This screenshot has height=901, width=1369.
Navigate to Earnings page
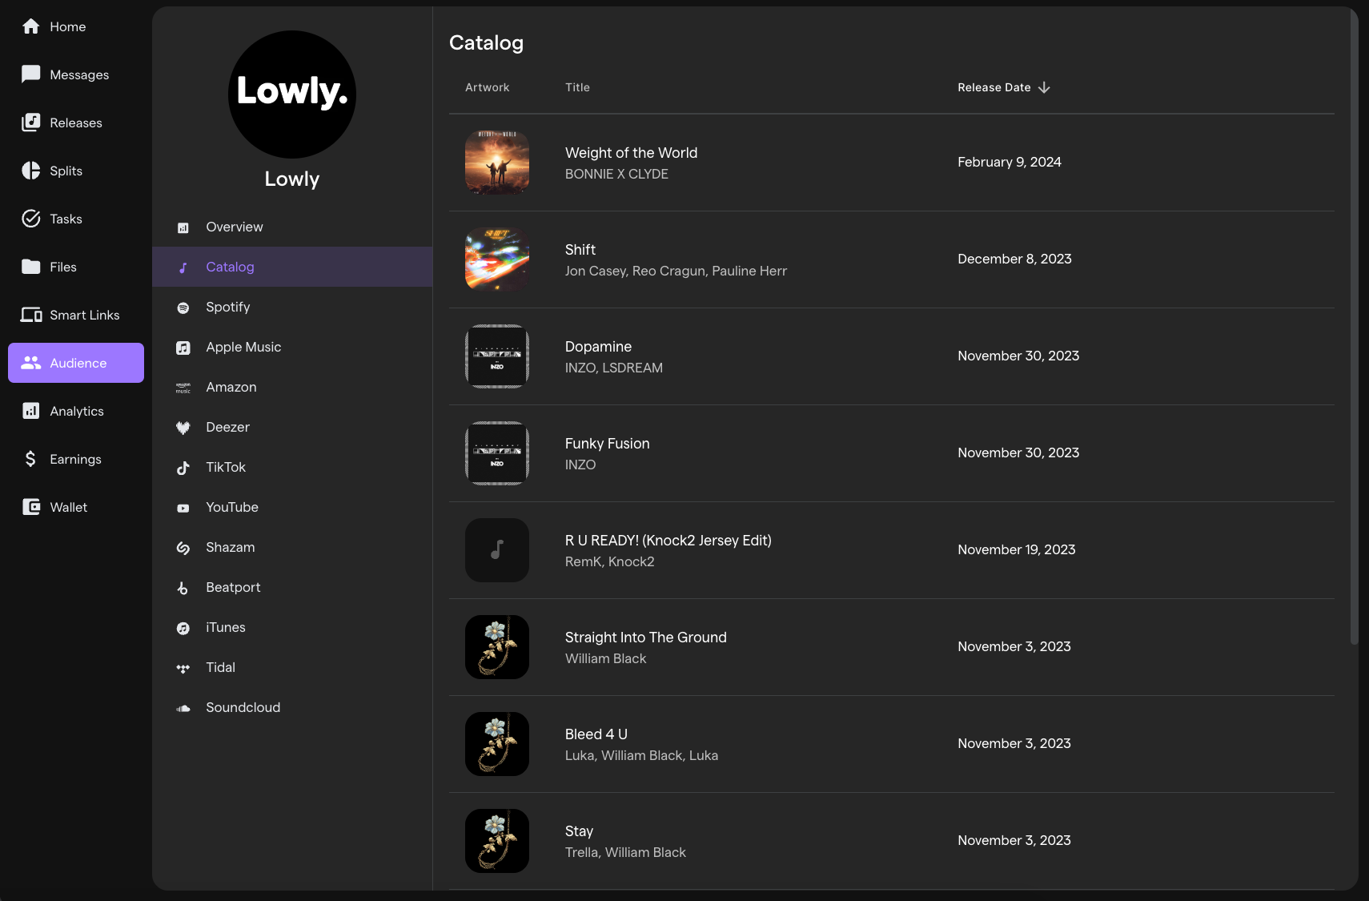(76, 459)
